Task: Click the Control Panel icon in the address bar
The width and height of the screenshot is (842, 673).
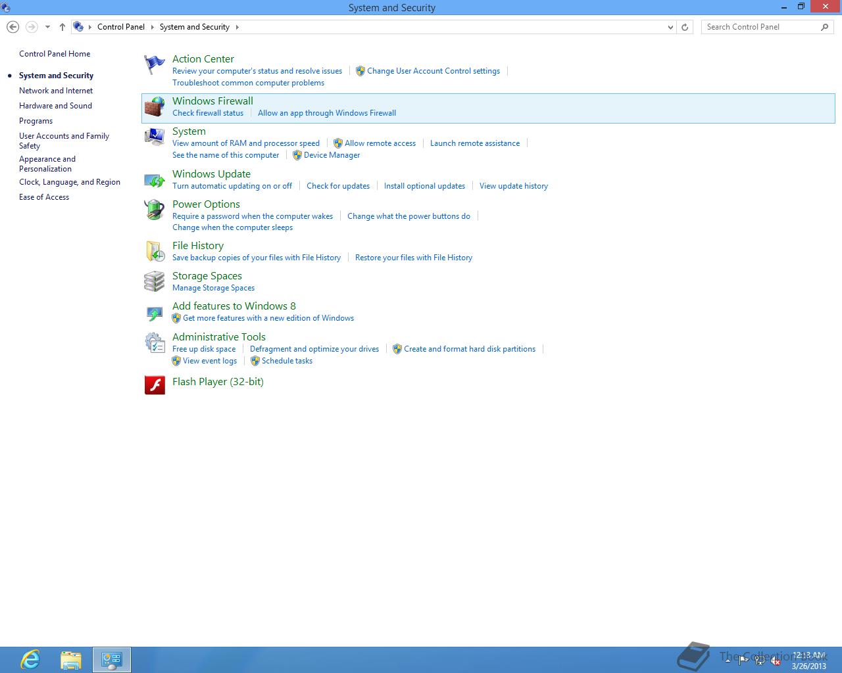Action: (x=78, y=27)
